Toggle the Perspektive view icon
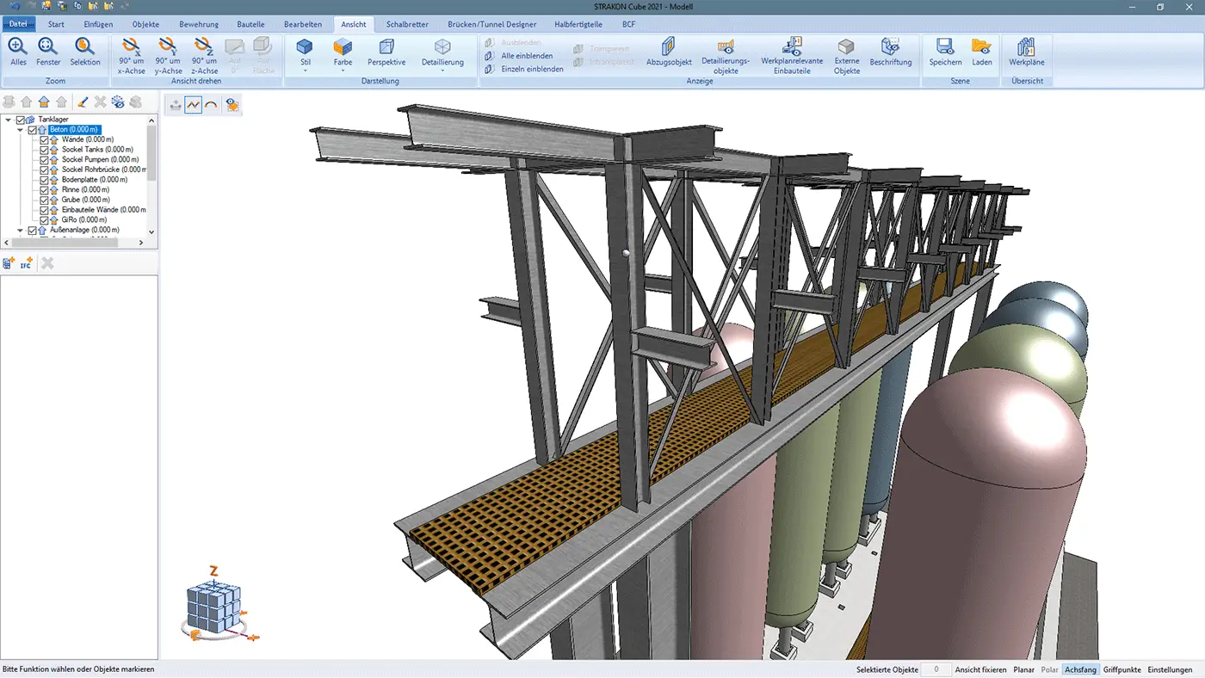This screenshot has height=678, width=1205. (386, 48)
